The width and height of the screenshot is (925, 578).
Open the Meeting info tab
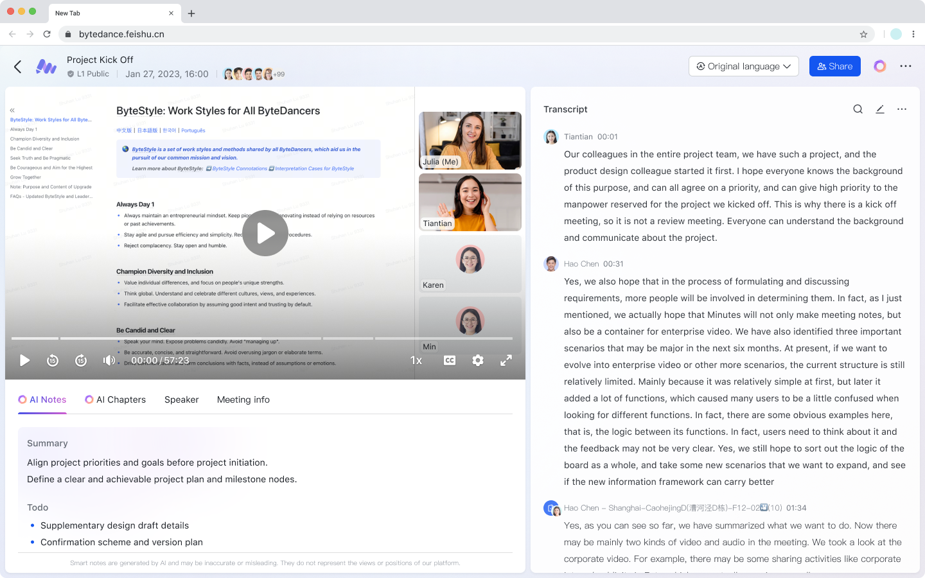point(243,399)
